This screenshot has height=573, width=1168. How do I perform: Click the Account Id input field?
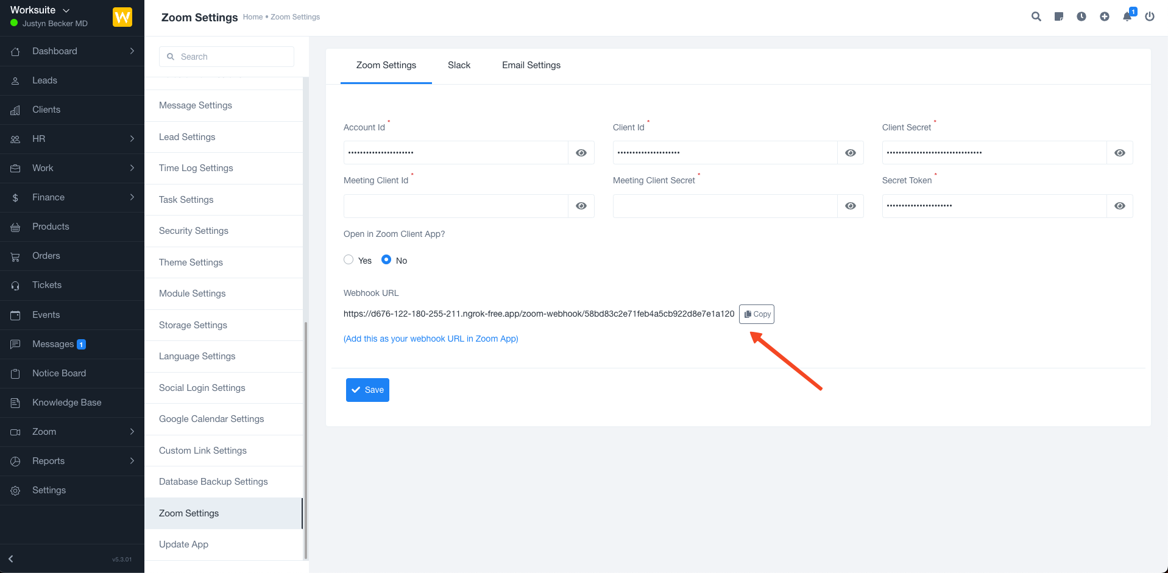coord(456,153)
